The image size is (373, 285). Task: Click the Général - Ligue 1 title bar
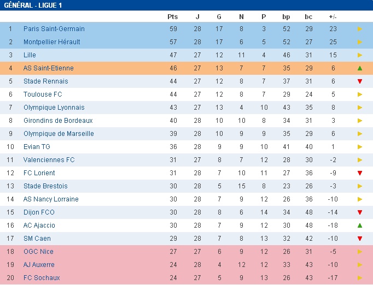tap(186, 5)
